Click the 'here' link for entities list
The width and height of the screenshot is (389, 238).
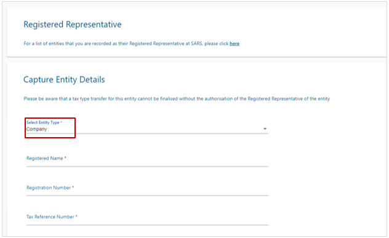235,44
